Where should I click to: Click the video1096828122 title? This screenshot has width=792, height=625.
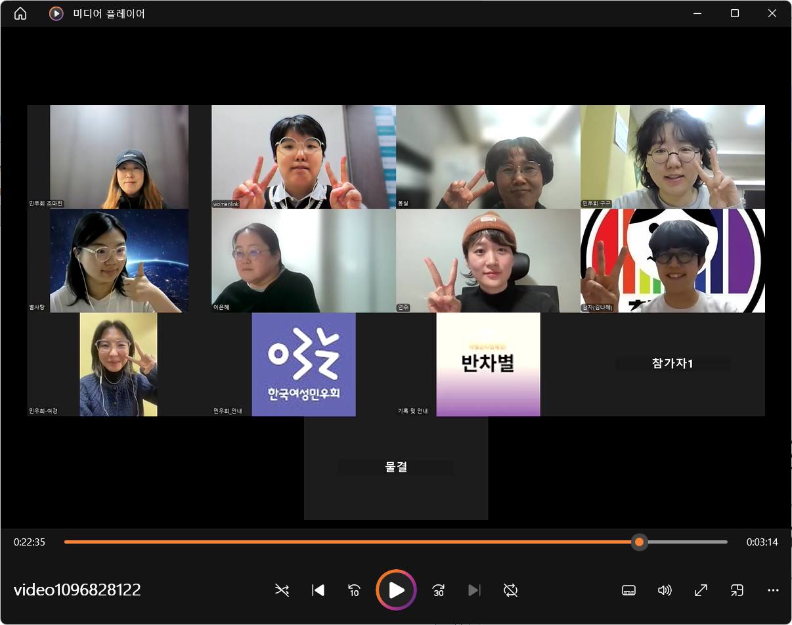click(x=77, y=590)
